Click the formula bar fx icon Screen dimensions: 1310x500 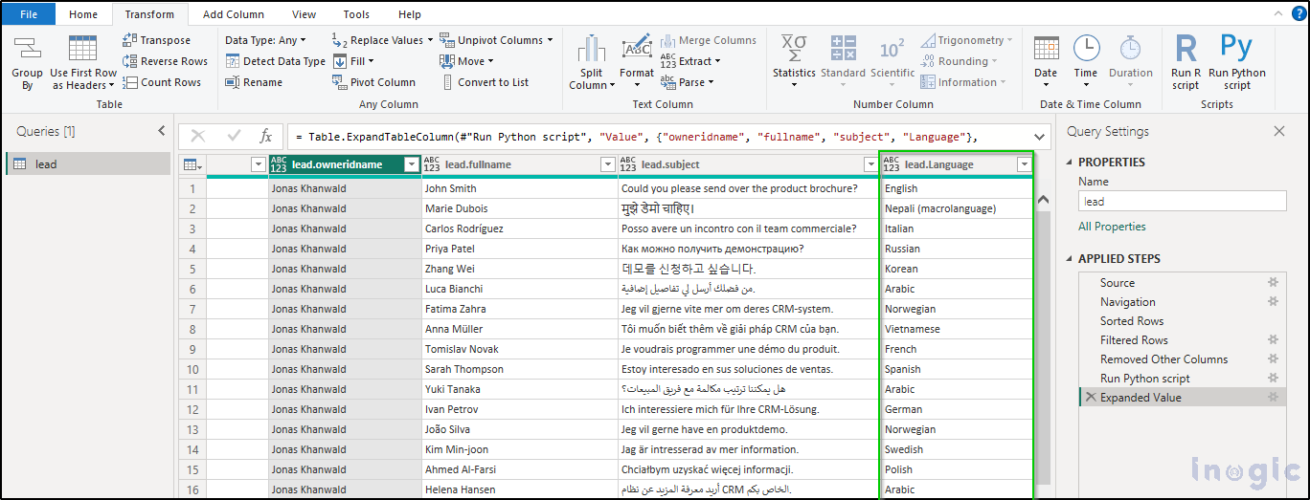267,137
